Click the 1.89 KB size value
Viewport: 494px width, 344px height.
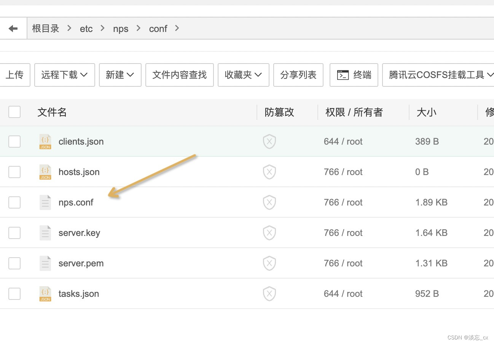pos(431,202)
